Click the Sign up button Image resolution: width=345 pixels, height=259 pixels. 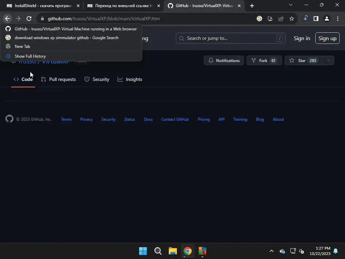pyautogui.click(x=327, y=38)
